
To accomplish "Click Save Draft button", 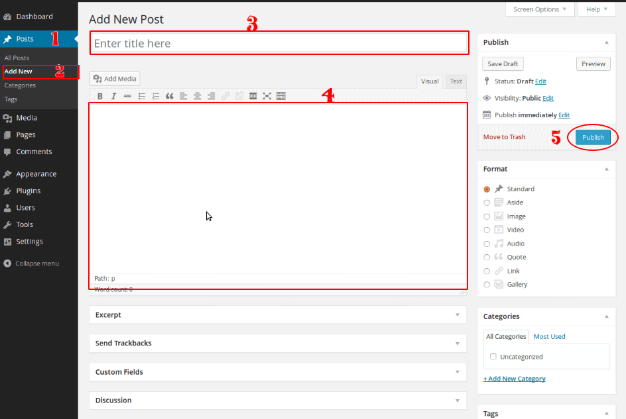I will click(503, 64).
